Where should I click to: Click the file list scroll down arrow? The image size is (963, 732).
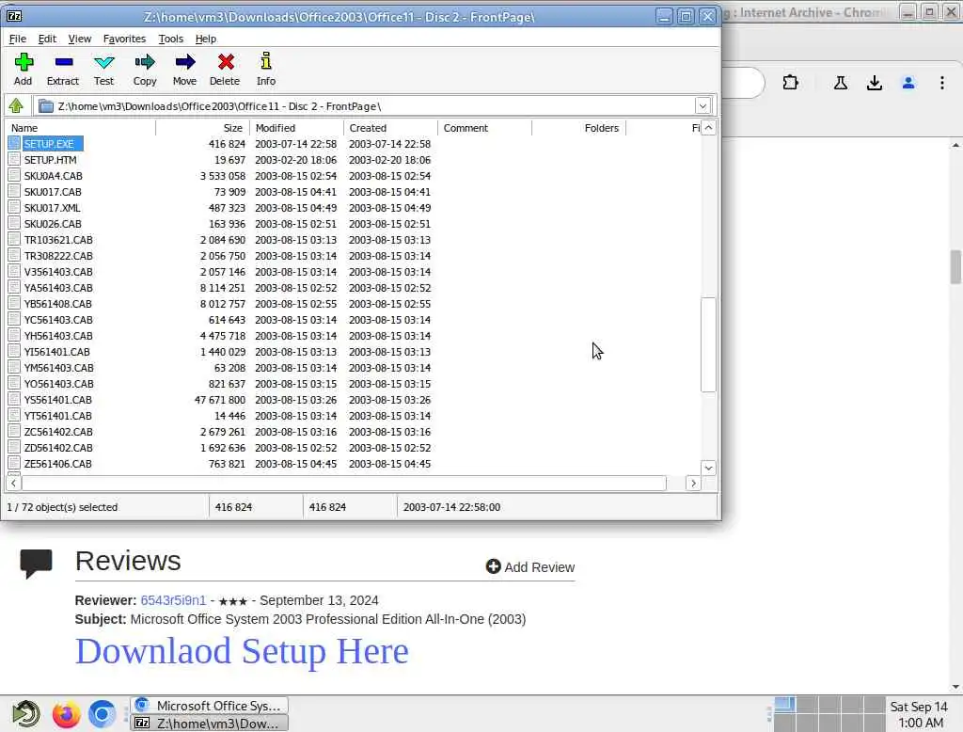(x=709, y=468)
